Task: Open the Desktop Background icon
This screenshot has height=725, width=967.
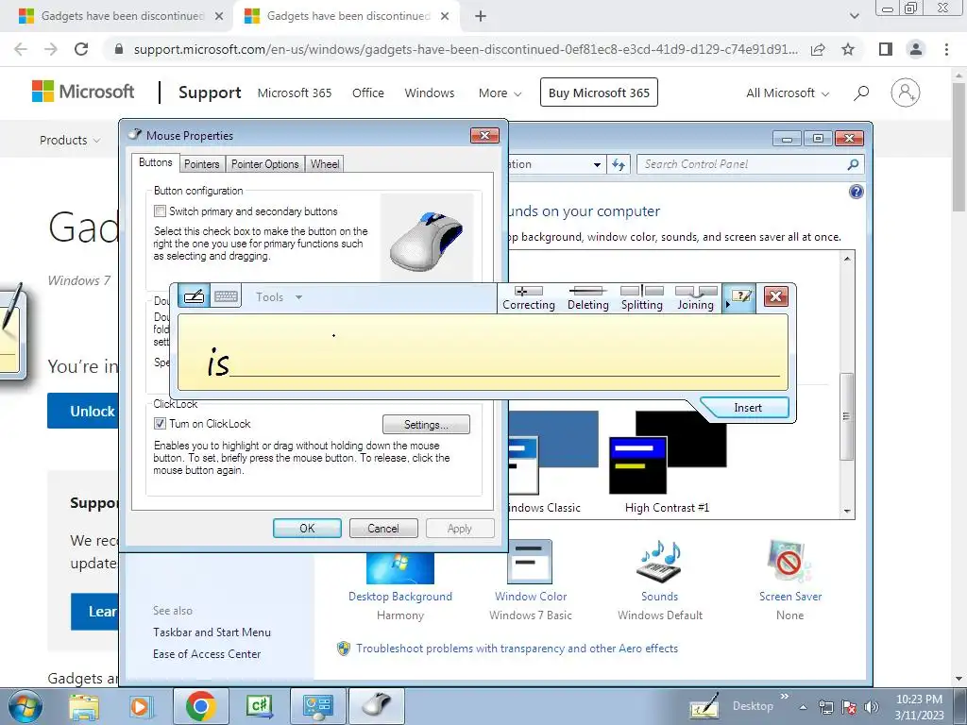Action: pyautogui.click(x=400, y=567)
